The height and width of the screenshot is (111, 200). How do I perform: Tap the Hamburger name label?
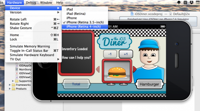point(149,84)
